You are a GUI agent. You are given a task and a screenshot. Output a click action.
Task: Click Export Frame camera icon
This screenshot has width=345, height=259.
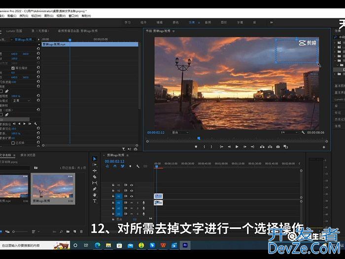(278, 147)
